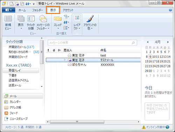Open フィード from the navigation pane
Viewport: 175px width, 132px height.
coord(11,113)
